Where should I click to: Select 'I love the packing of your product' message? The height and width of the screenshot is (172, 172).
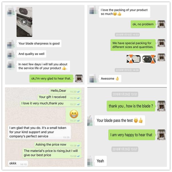(x=124, y=12)
